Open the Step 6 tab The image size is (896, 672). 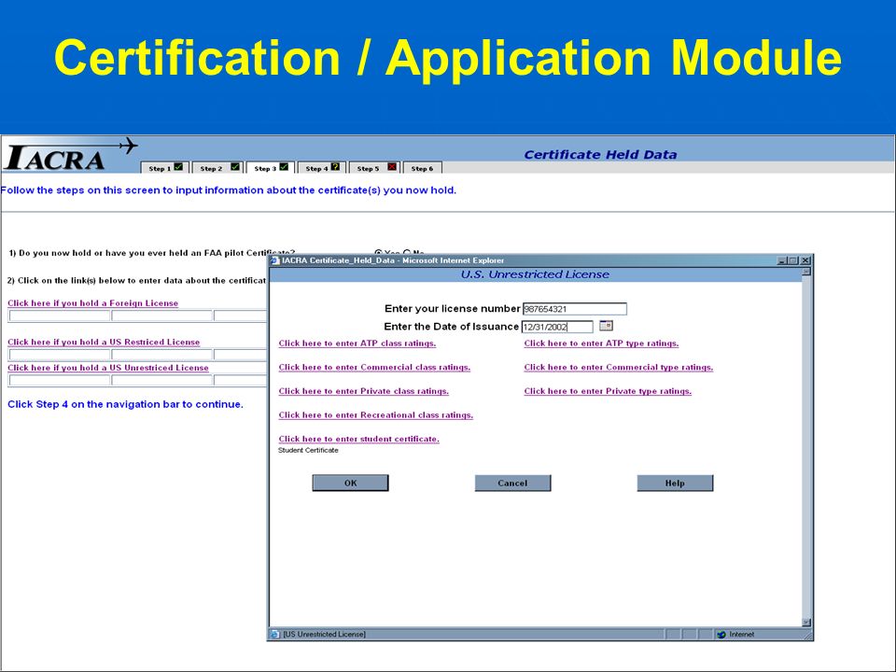[x=423, y=167]
